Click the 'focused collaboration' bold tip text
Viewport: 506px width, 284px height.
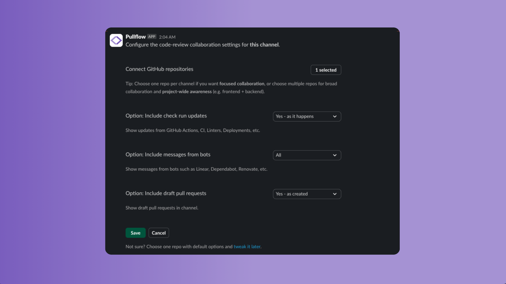[242, 84]
